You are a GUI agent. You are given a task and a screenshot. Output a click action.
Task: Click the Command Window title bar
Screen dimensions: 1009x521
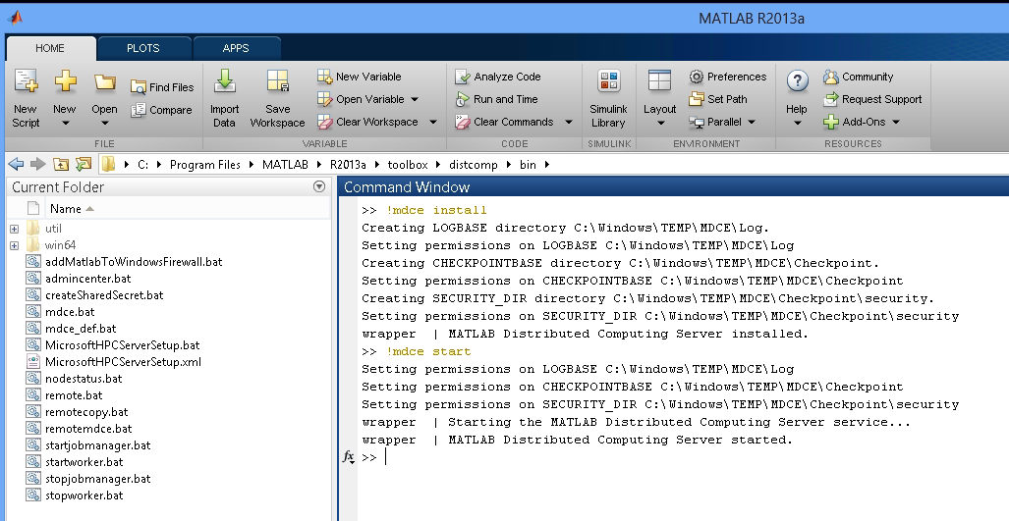(673, 187)
